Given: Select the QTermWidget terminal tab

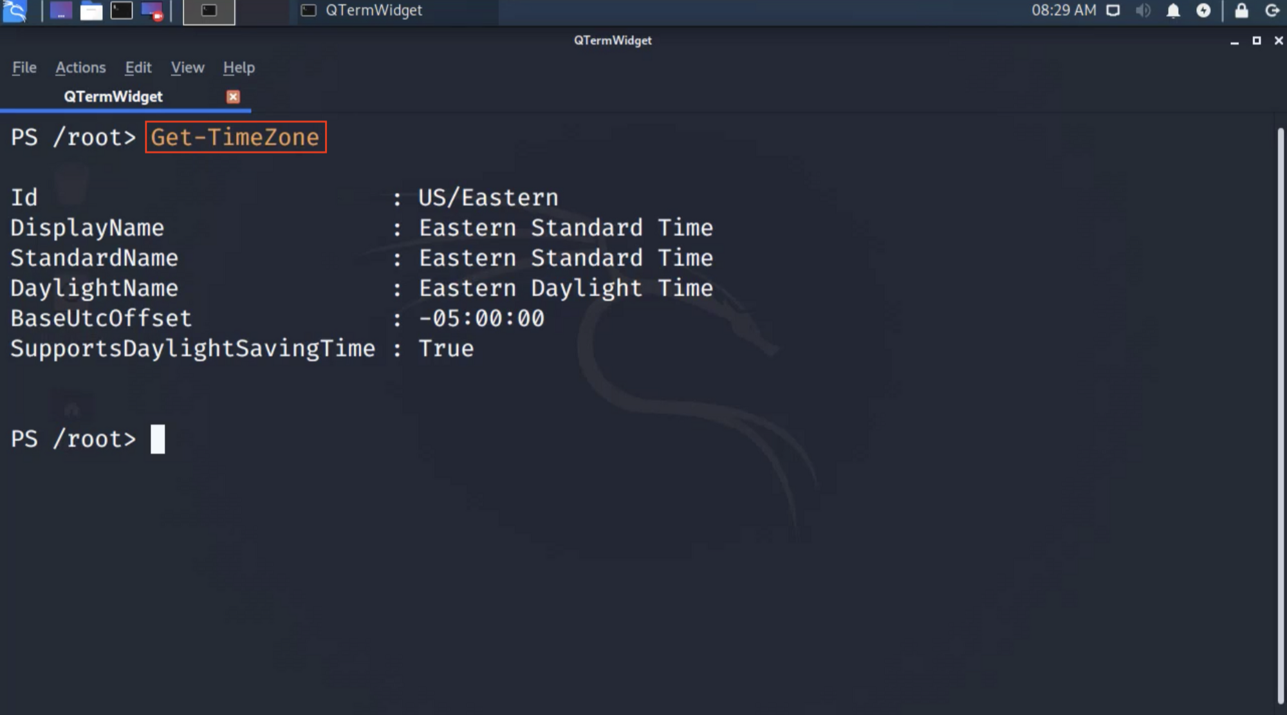Looking at the screenshot, I should (113, 97).
